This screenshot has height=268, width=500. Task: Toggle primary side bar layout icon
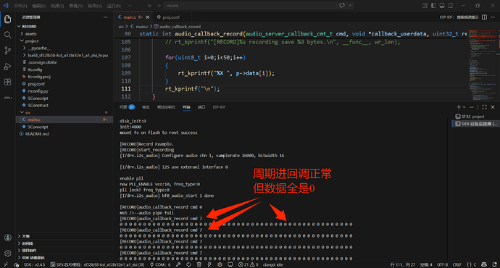click(x=433, y=5)
